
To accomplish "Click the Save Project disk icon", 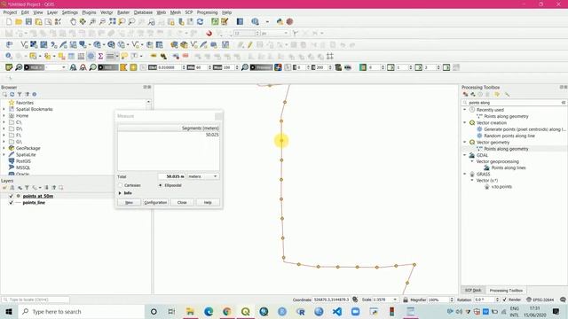I will click(28, 21).
